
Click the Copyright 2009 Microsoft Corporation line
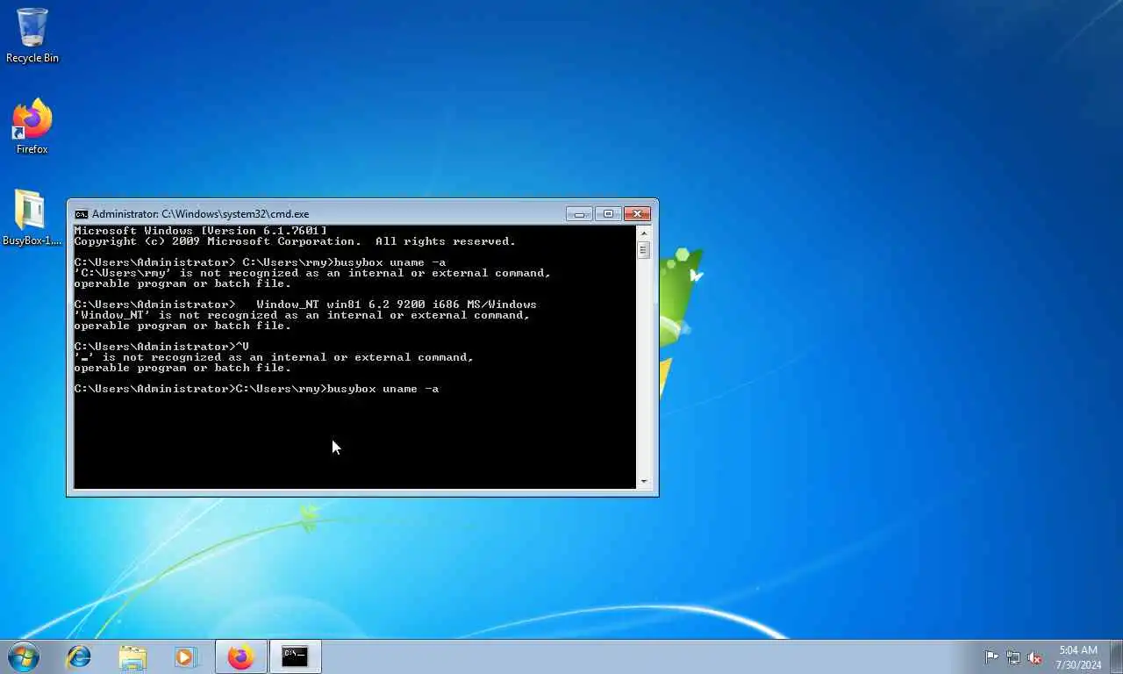(x=295, y=241)
